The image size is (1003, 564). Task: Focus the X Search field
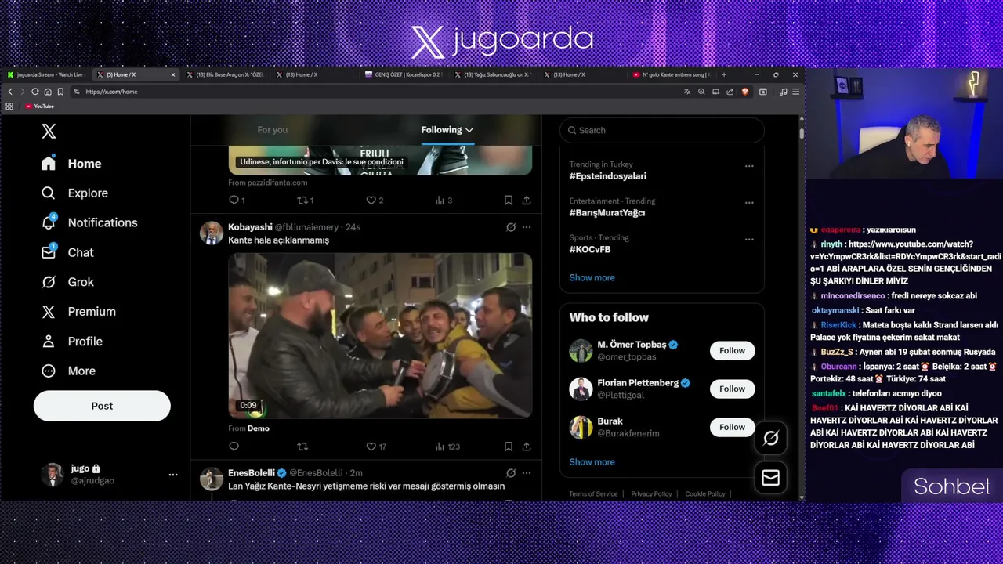point(662,130)
